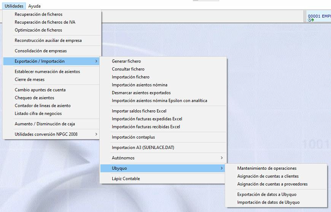This screenshot has height=212, width=331.
Task: Open Consolidación de empresas
Action: point(52,51)
